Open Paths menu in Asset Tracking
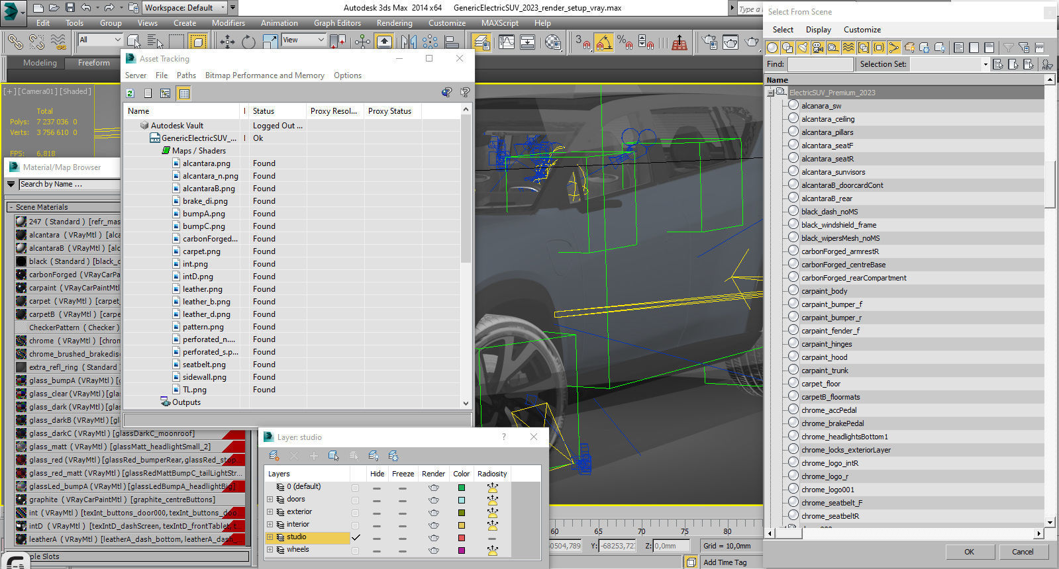The height and width of the screenshot is (569, 1059). 186,75
